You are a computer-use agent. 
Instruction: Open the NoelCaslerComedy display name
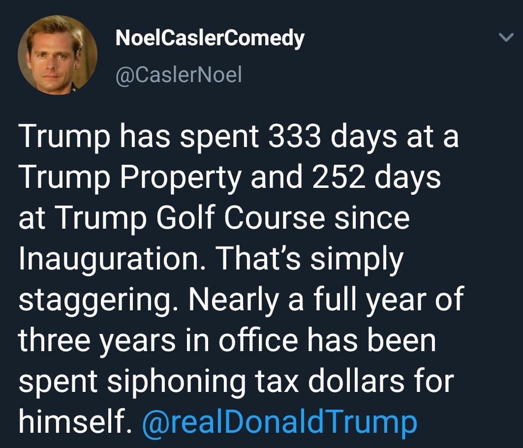point(210,38)
